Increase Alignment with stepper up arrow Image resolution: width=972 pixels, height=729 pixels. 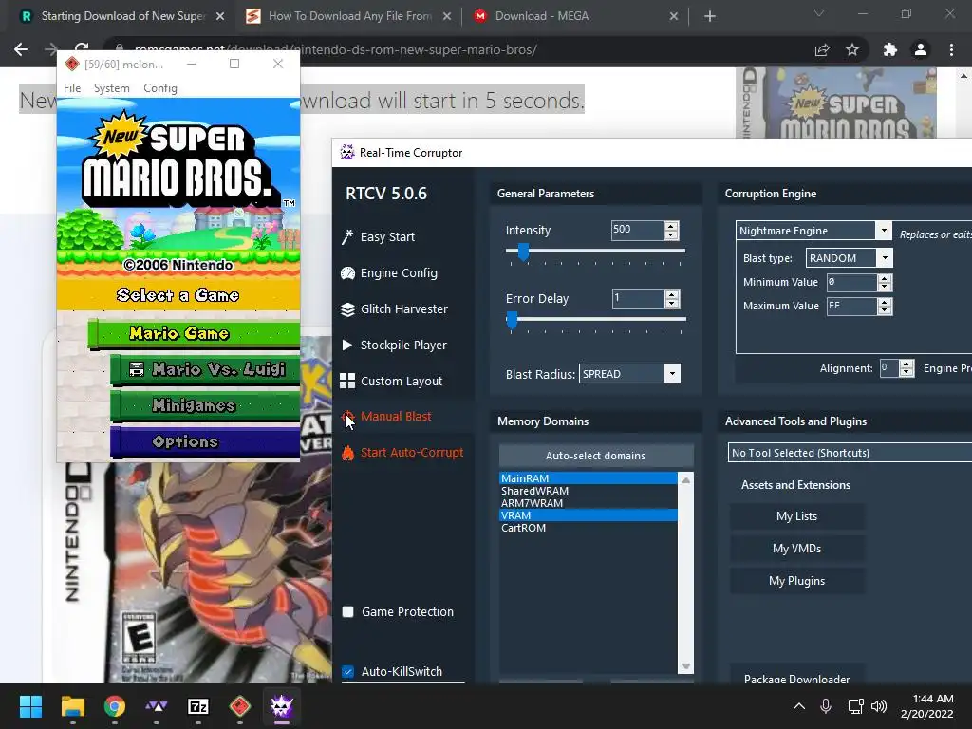pos(907,364)
